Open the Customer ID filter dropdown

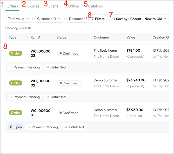pos(49,19)
